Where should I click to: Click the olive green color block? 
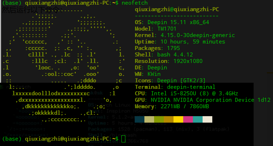(159, 119)
